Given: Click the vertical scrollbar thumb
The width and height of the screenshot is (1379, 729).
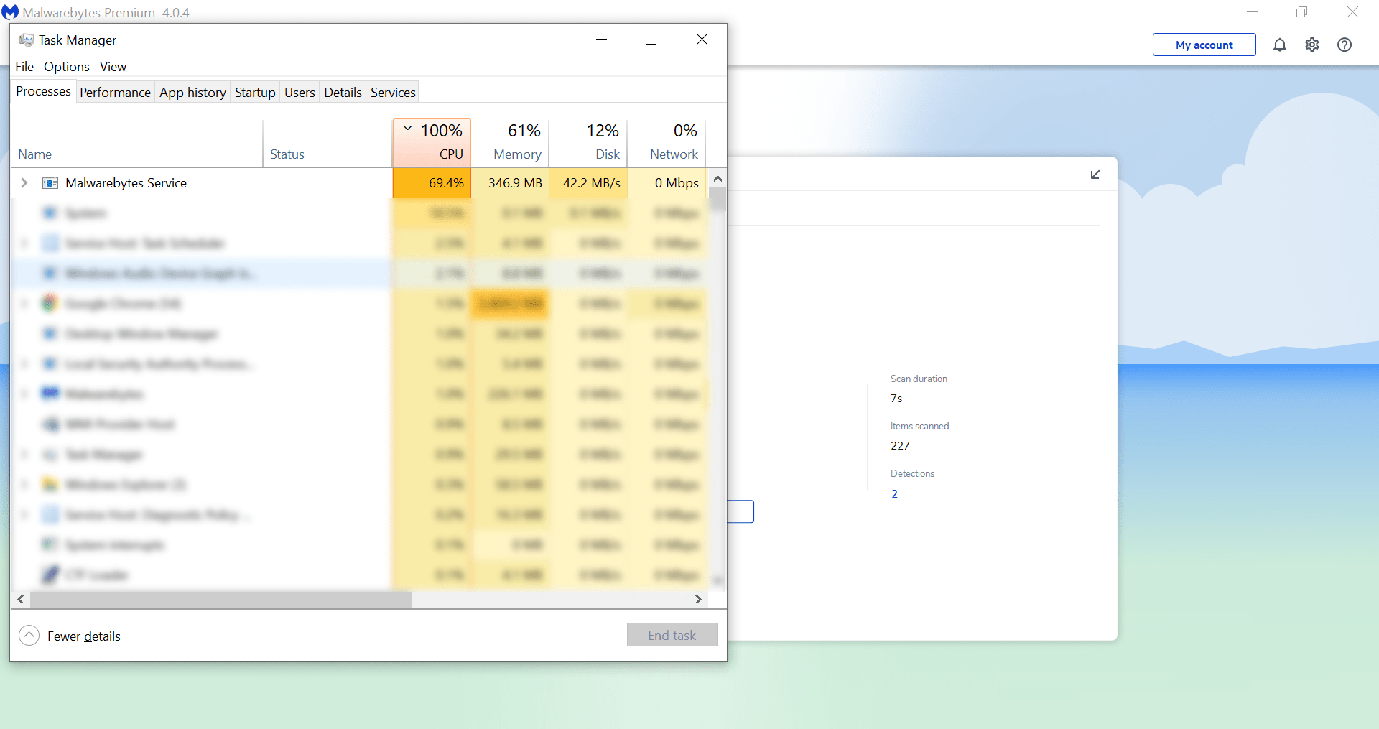Looking at the screenshot, I should [717, 200].
